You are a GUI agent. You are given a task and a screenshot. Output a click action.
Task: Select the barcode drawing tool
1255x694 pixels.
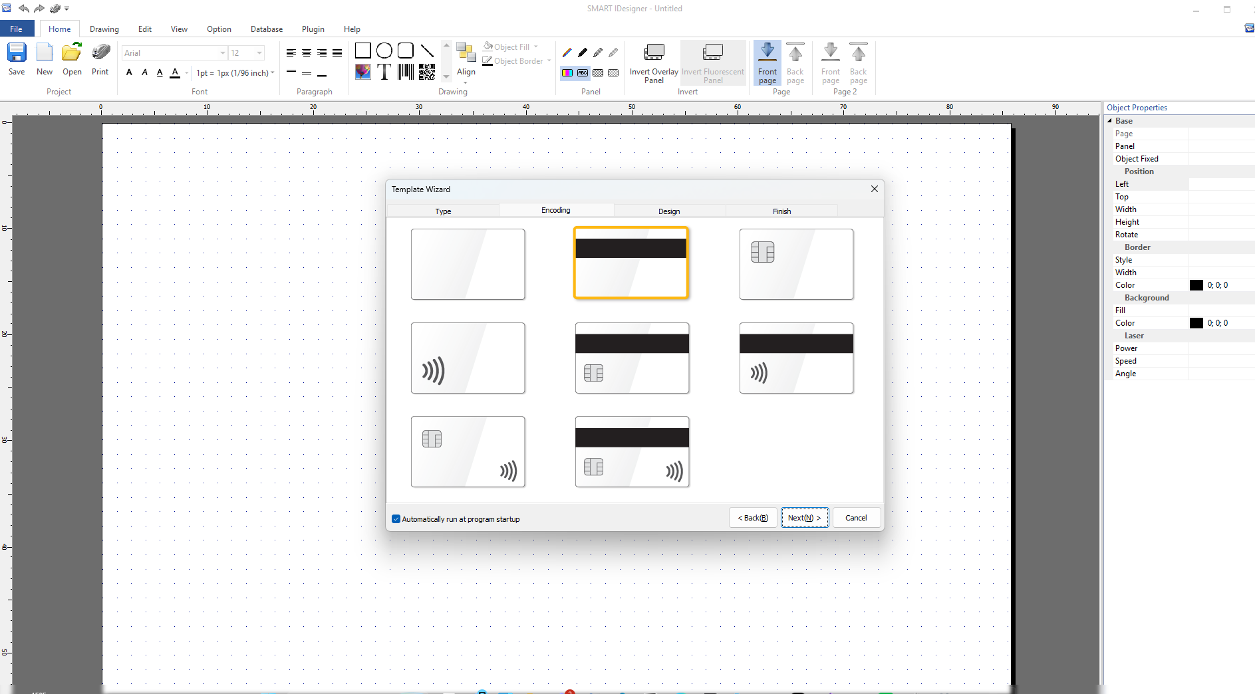tap(406, 72)
